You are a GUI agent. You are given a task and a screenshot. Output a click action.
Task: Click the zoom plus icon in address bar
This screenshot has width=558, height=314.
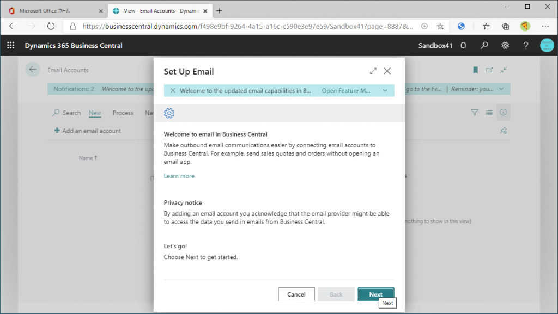[424, 26]
